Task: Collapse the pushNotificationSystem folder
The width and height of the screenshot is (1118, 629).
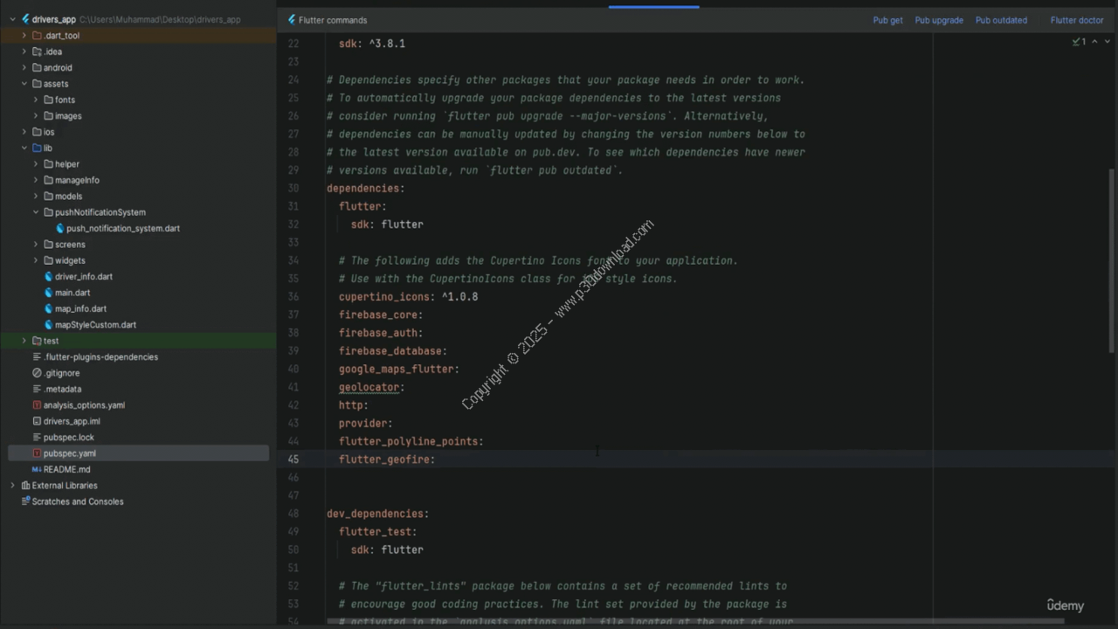Action: (36, 212)
